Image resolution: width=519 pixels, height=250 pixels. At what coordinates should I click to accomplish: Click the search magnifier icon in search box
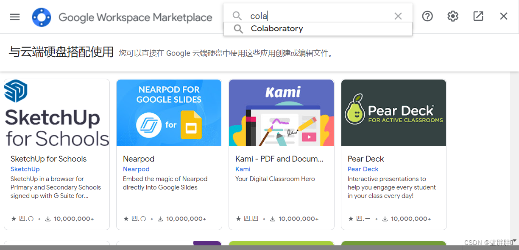(237, 16)
